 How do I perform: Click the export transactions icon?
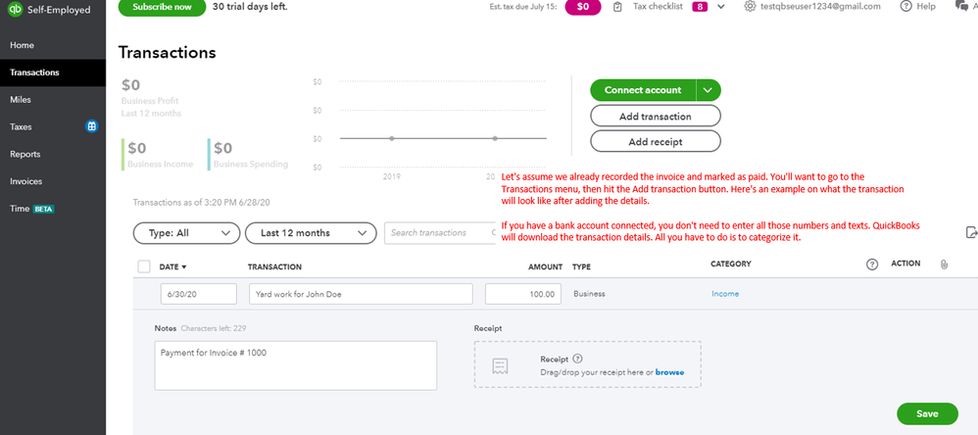tap(970, 232)
